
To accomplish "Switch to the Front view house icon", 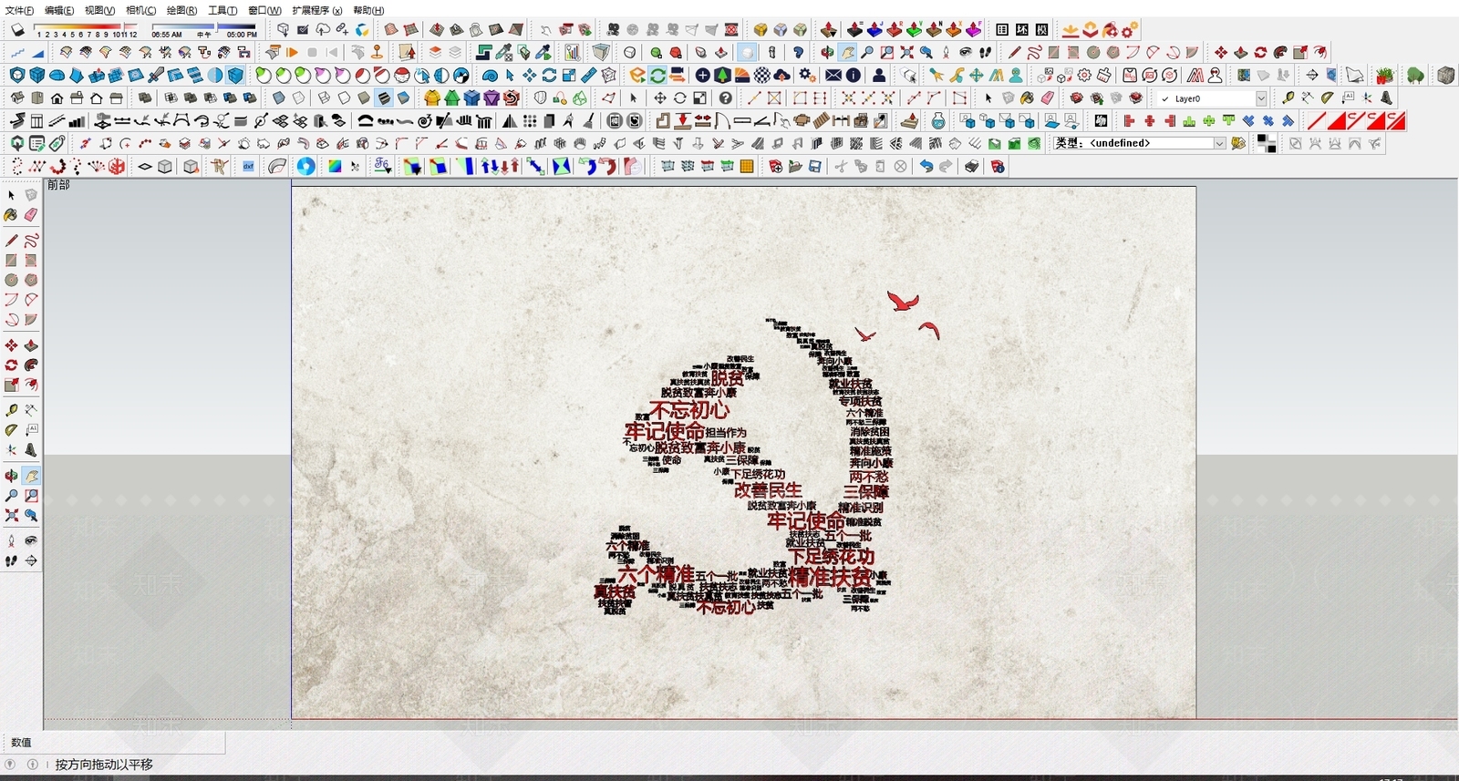I will click(57, 98).
